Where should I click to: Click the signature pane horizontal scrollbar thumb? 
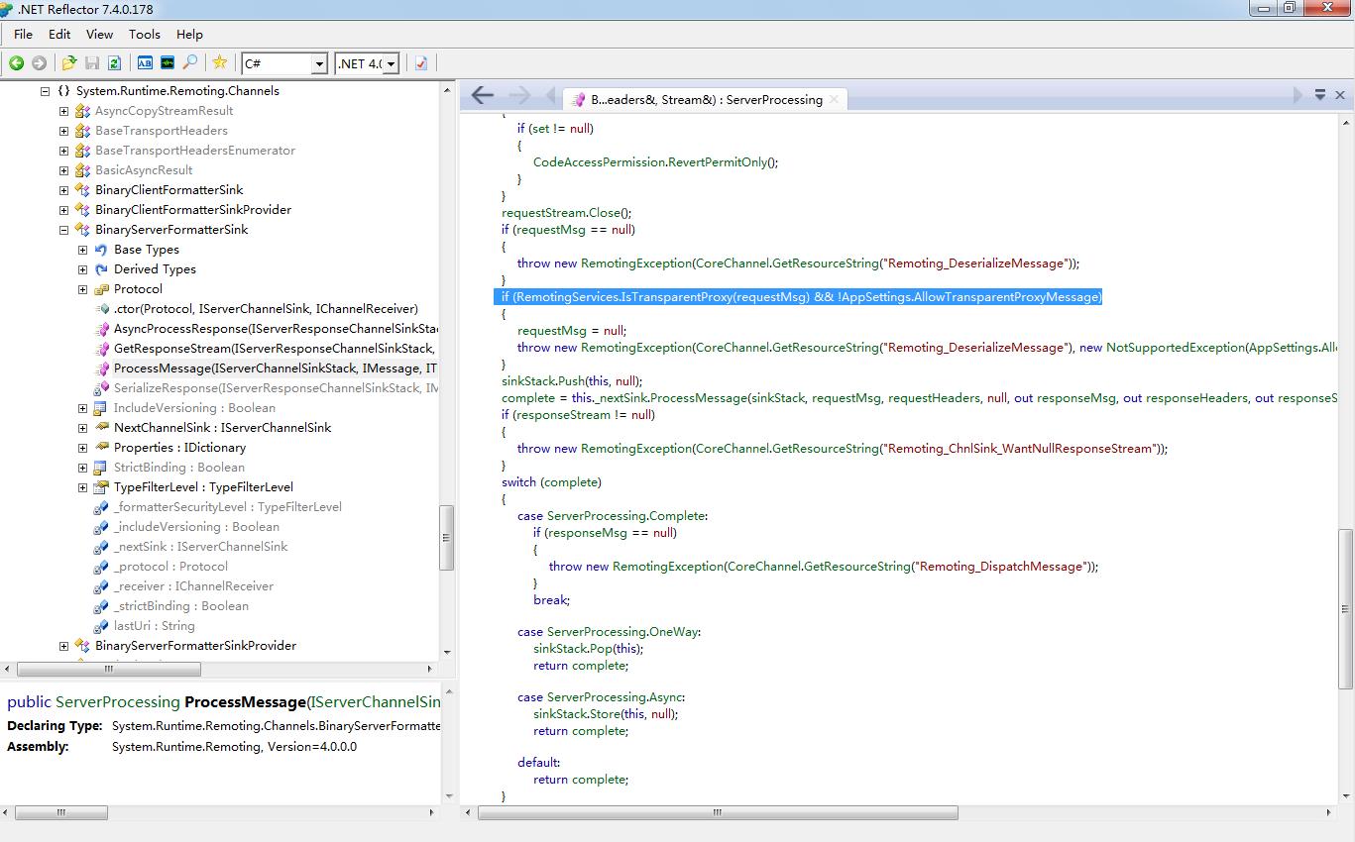point(61,812)
